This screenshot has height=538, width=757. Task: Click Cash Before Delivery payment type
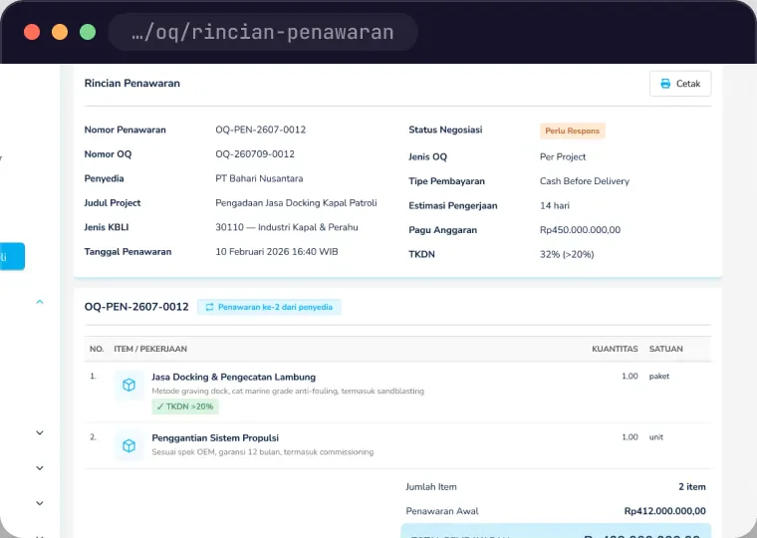[585, 181]
